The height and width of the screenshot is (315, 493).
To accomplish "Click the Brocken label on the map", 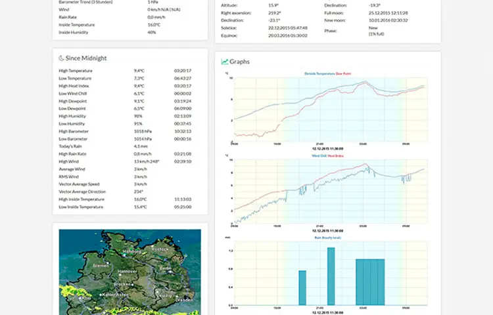I will pyautogui.click(x=122, y=284).
